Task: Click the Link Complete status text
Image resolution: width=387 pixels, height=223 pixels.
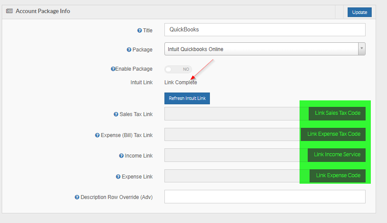Action: [x=181, y=82]
